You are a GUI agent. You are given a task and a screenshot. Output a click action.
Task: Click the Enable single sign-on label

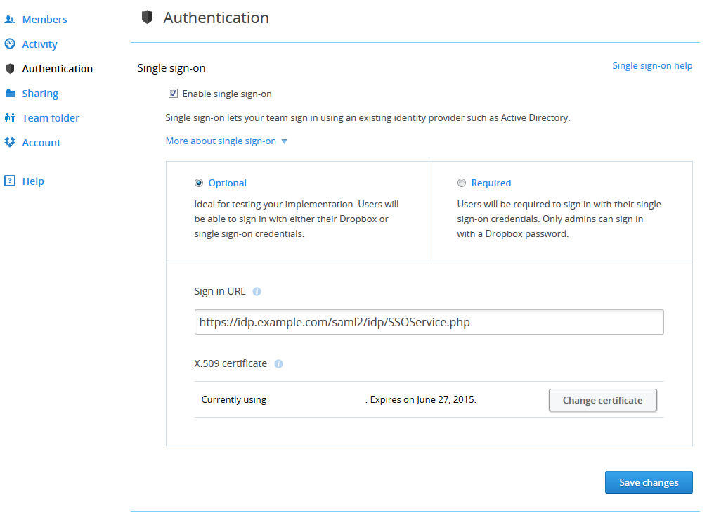tap(227, 94)
